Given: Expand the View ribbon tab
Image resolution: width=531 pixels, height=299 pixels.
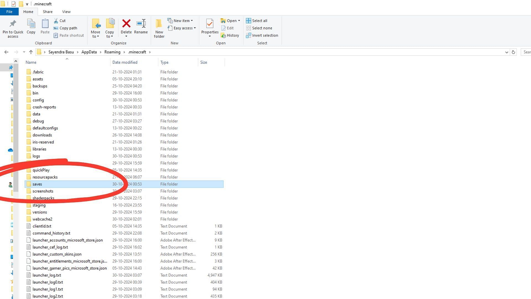Looking at the screenshot, I should (x=66, y=12).
